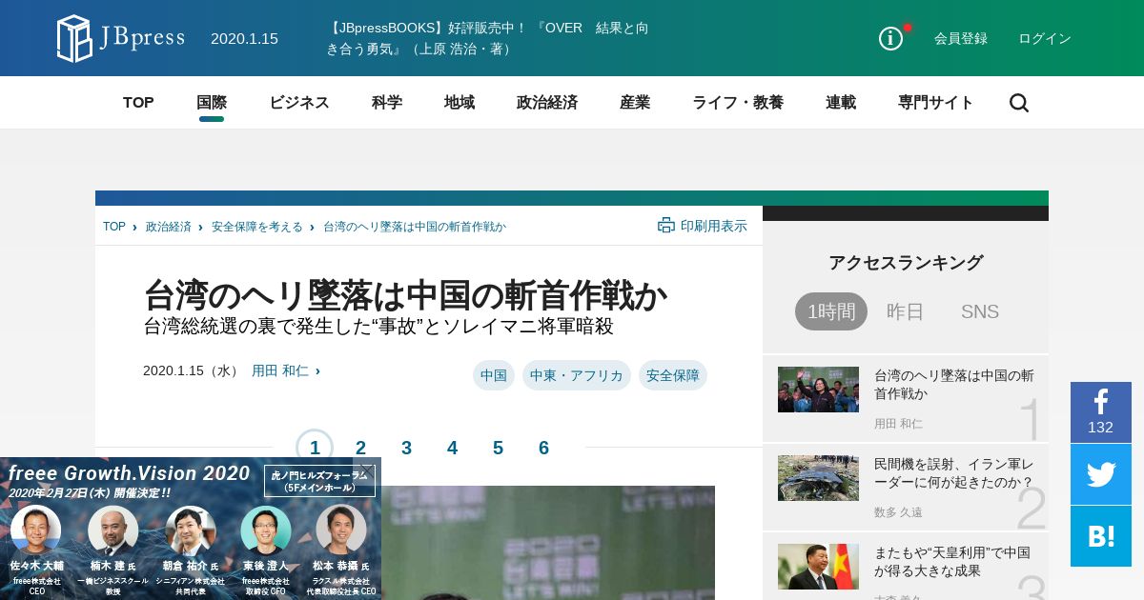1144x600 pixels.
Task: Select the 中東・アフリカ tag
Action: [x=577, y=375]
